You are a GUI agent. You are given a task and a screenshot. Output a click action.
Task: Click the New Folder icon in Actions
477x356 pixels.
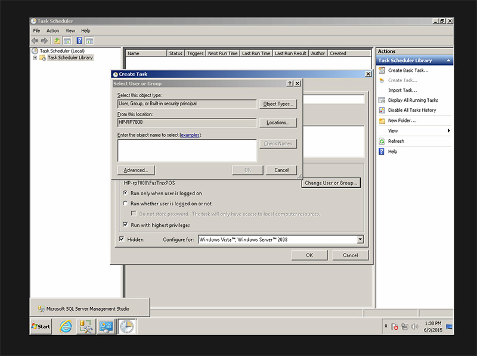tap(382, 121)
